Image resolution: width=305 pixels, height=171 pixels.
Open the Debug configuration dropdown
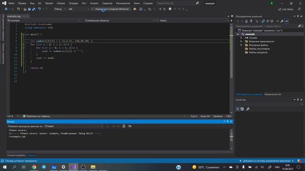point(60,9)
